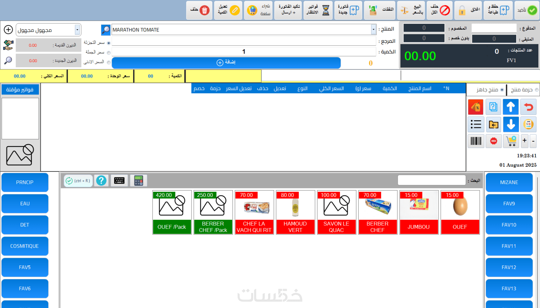Image resolution: width=540 pixels, height=308 pixels.
Task: Click the blue product search magnifier icon
Action: (106, 30)
